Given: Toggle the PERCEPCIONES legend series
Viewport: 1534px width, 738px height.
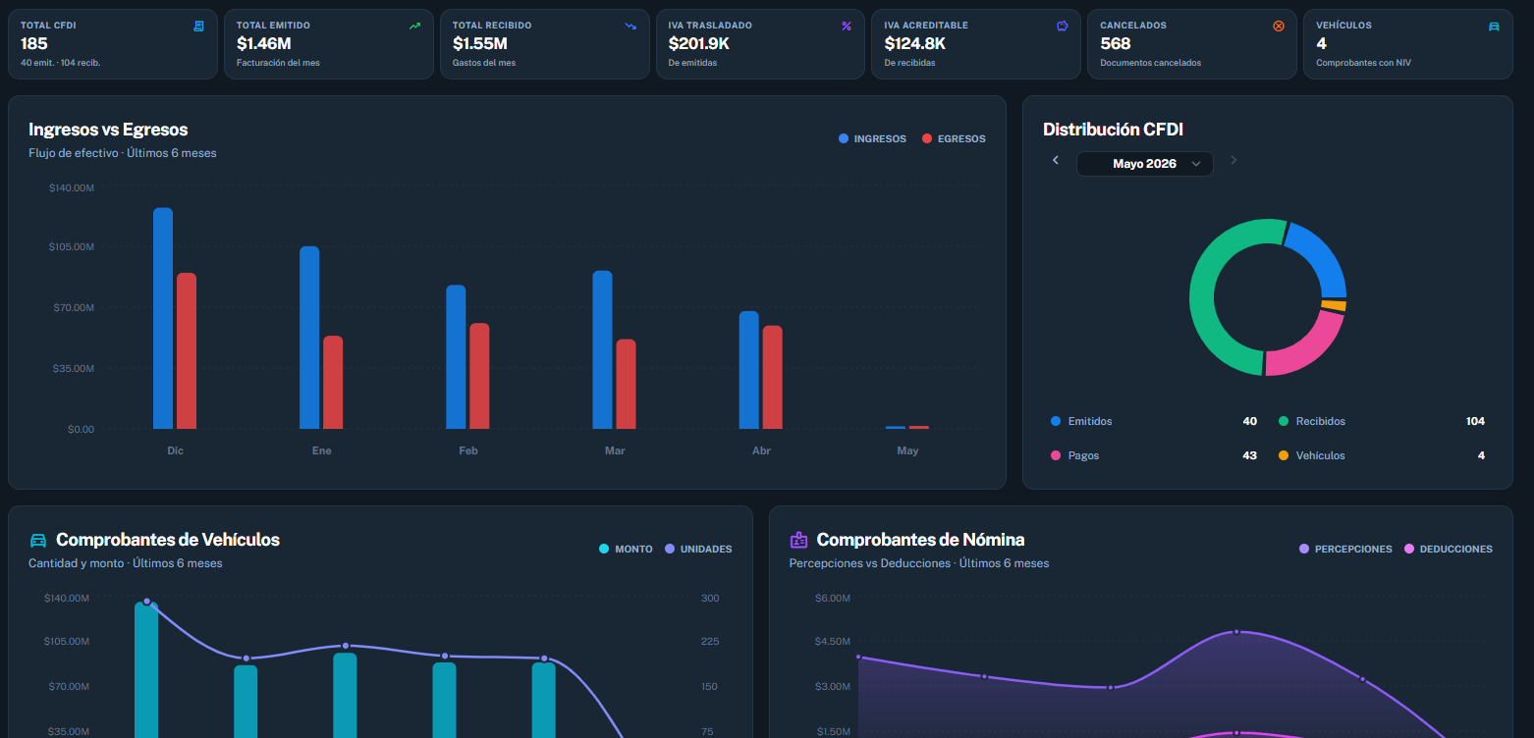Looking at the screenshot, I should pyautogui.click(x=1345, y=550).
